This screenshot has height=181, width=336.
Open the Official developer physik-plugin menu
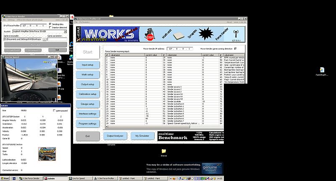point(29,20)
